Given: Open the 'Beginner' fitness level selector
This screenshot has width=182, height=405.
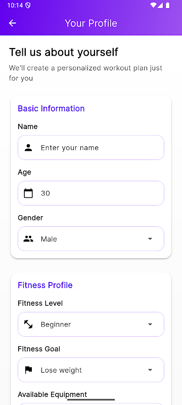Looking at the screenshot, I should [90, 324].
